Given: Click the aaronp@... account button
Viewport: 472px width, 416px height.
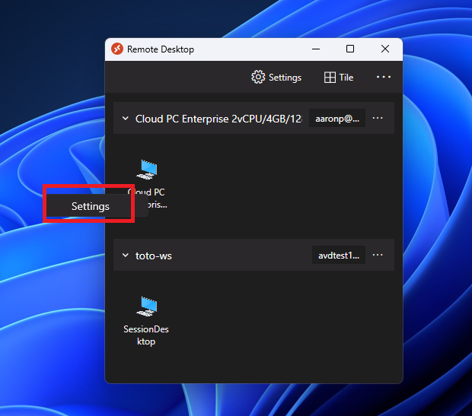Looking at the screenshot, I should click(x=337, y=118).
